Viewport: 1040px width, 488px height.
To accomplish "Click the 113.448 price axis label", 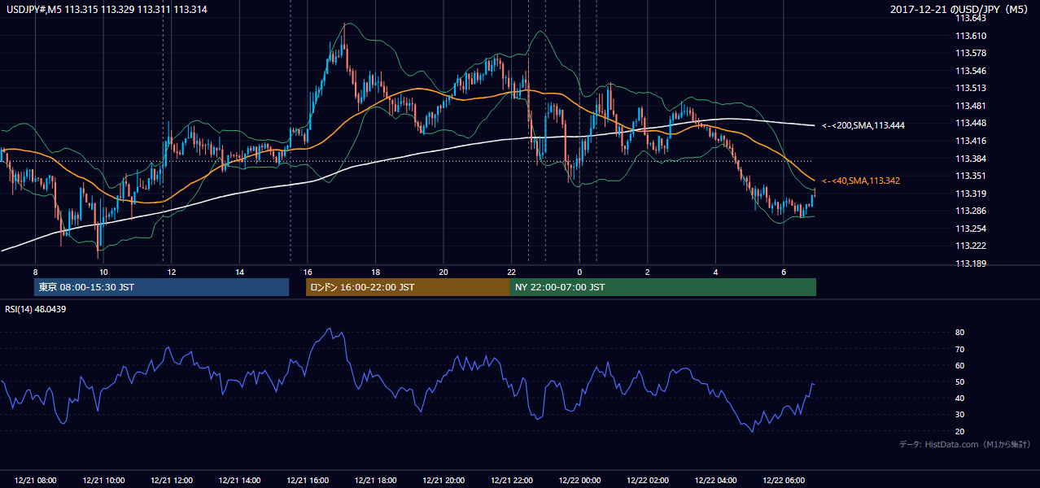I will point(972,123).
